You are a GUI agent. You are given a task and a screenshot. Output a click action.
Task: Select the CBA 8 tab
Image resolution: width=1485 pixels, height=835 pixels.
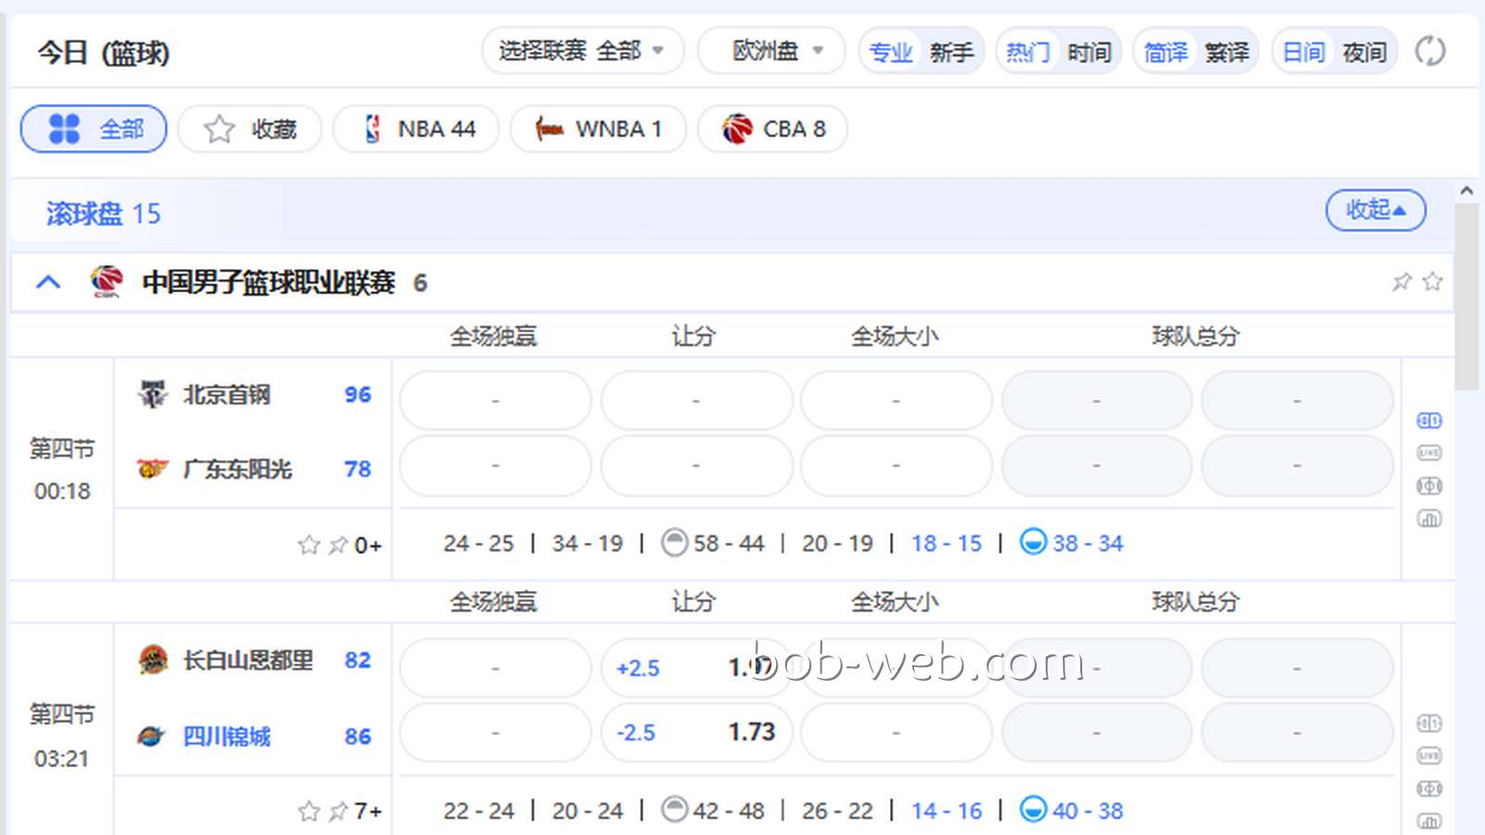772,128
